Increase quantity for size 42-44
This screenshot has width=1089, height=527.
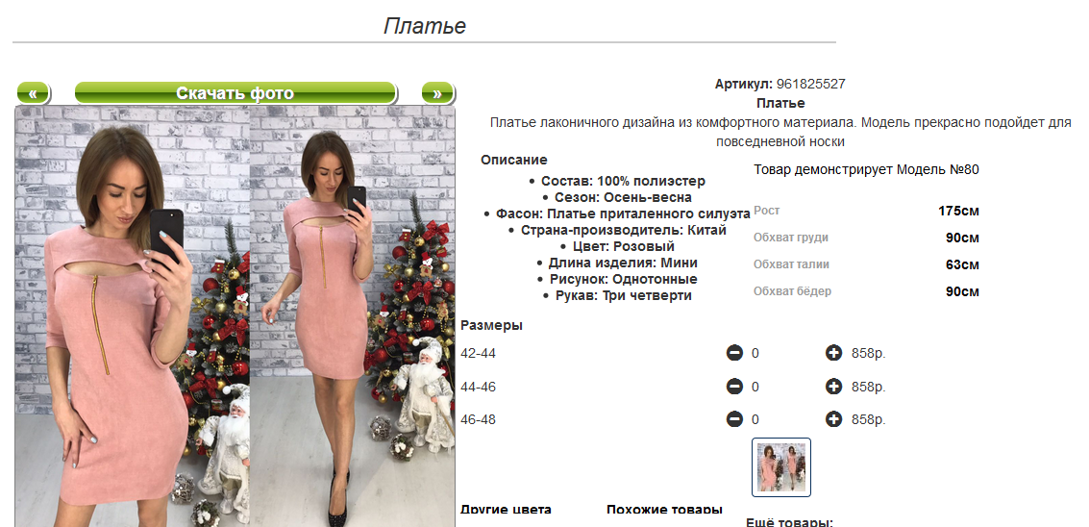coord(833,353)
